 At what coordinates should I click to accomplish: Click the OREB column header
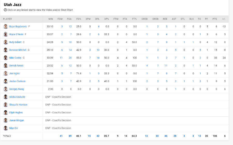tap(144, 19)
